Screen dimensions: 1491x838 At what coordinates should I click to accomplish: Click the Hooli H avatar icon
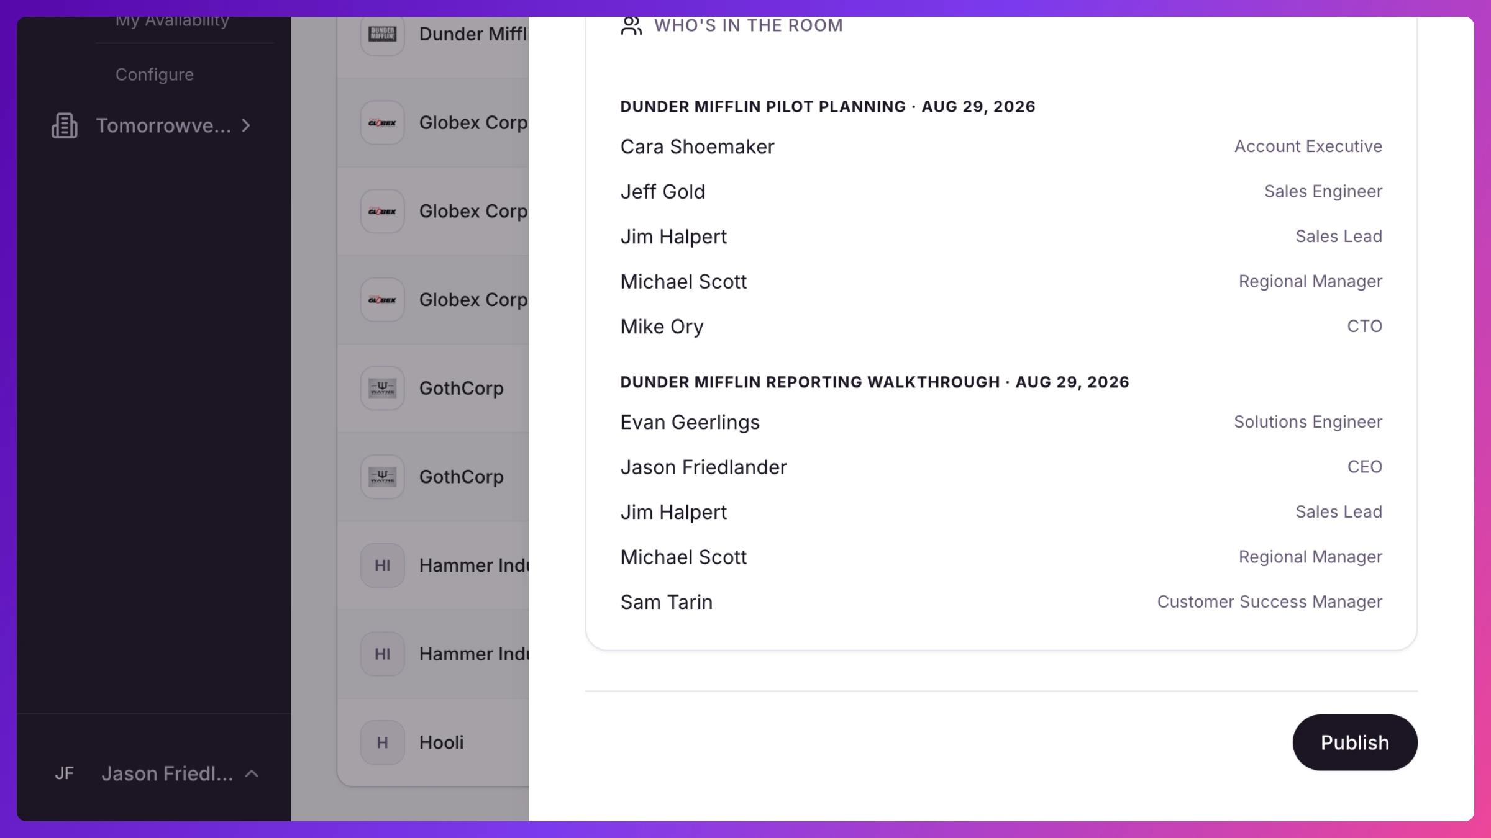pyautogui.click(x=382, y=742)
